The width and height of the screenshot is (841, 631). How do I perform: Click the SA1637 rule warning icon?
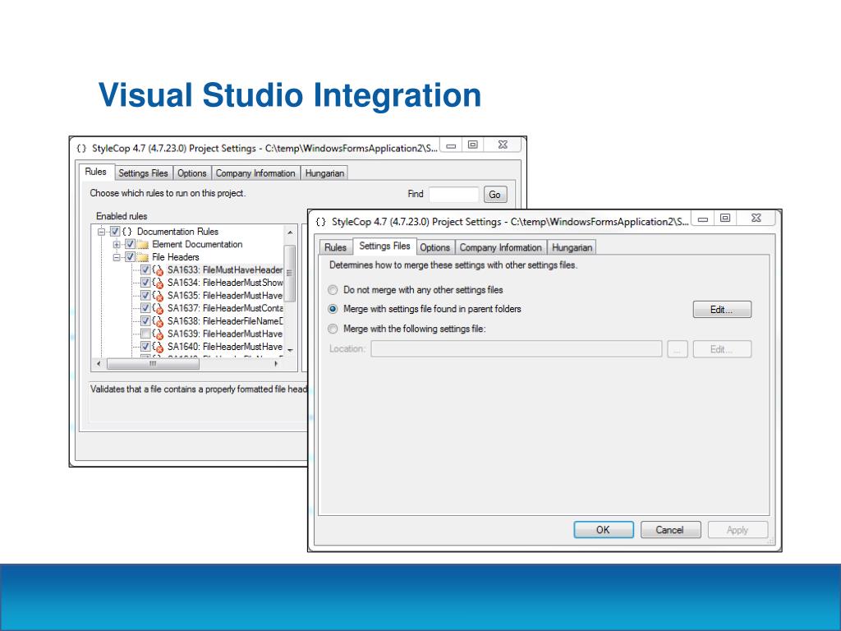(158, 309)
